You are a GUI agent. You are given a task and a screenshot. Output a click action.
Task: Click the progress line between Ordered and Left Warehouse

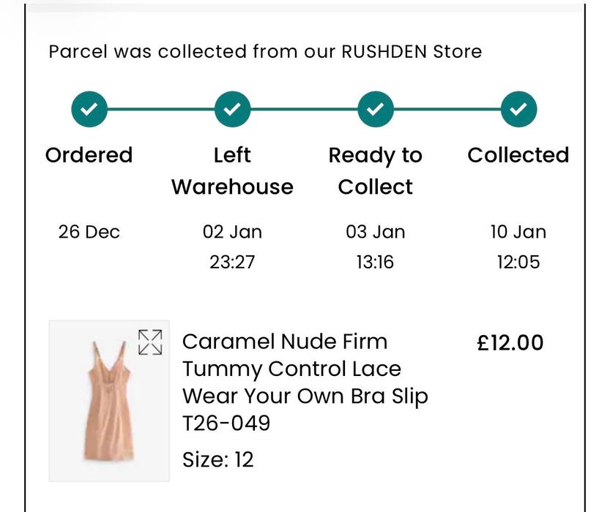[x=161, y=110]
